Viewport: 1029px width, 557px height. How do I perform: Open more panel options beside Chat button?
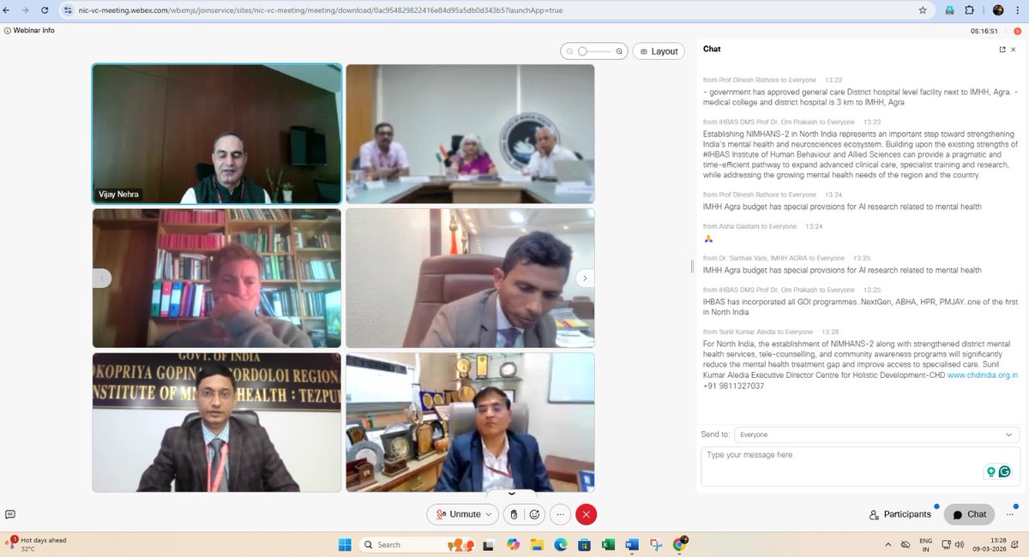[x=1010, y=514]
